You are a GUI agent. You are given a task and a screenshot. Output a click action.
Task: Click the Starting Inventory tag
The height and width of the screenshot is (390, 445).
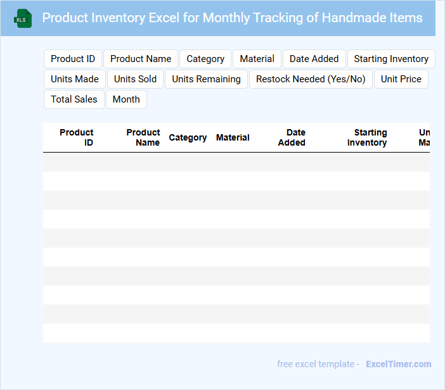pos(391,59)
